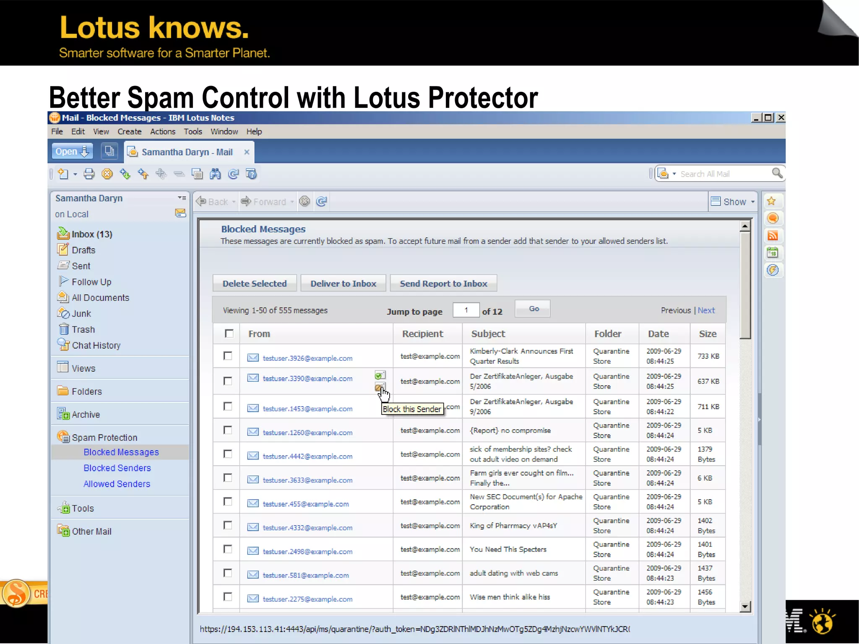
Task: Open the Sametime chat sidebar icon
Action: (x=773, y=218)
